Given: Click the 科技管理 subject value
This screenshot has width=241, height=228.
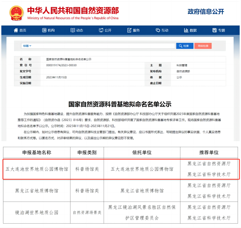Looking at the screenshot, I should point(182,65).
